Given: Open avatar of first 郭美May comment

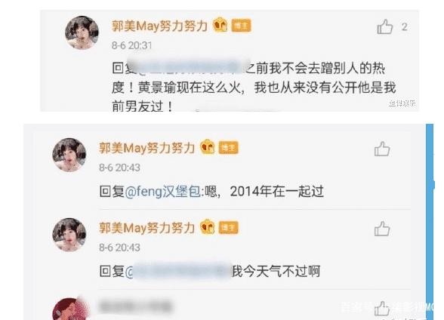Looking at the screenshot, I should pos(82,32).
